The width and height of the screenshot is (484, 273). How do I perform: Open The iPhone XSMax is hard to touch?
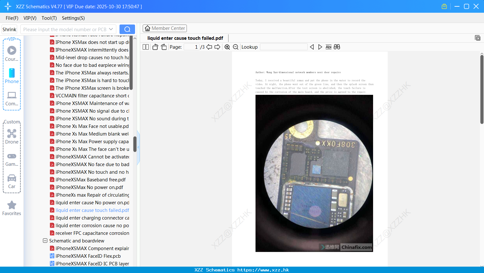pyautogui.click(x=90, y=80)
